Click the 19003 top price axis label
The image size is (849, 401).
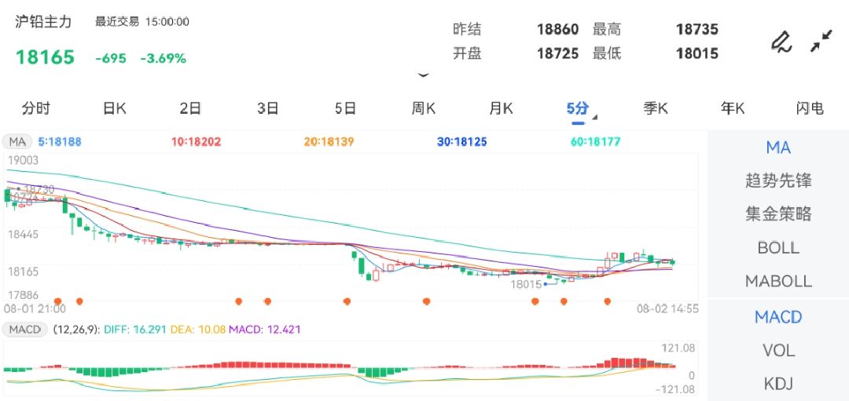(24, 160)
